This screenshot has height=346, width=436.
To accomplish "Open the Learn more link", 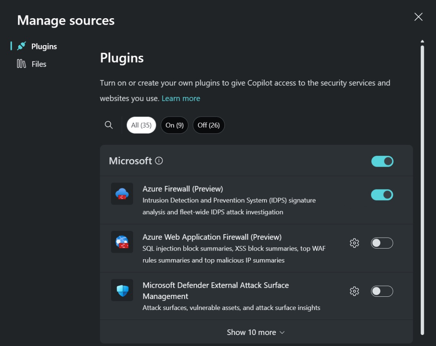I will click(181, 99).
